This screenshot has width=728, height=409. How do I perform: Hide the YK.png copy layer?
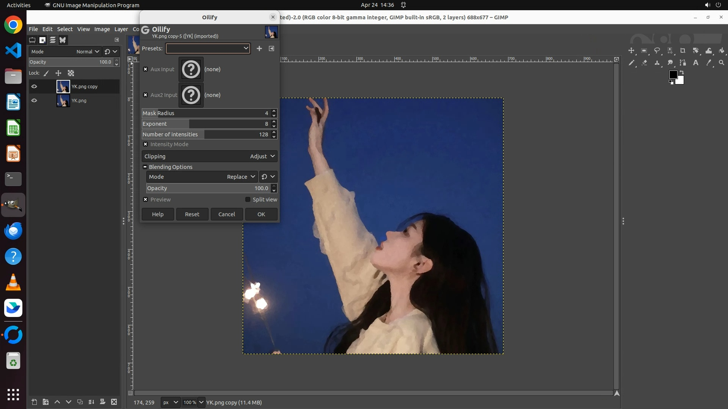[x=34, y=87]
